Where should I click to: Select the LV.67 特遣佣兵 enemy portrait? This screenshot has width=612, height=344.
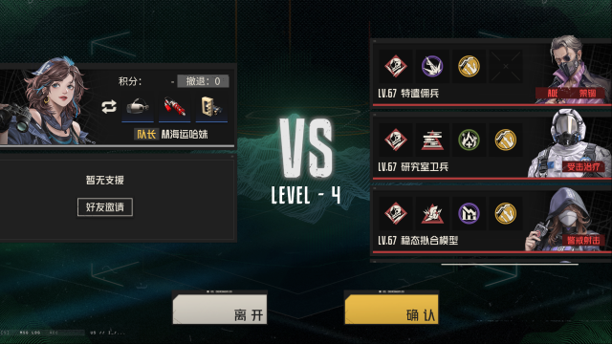pyautogui.click(x=572, y=70)
